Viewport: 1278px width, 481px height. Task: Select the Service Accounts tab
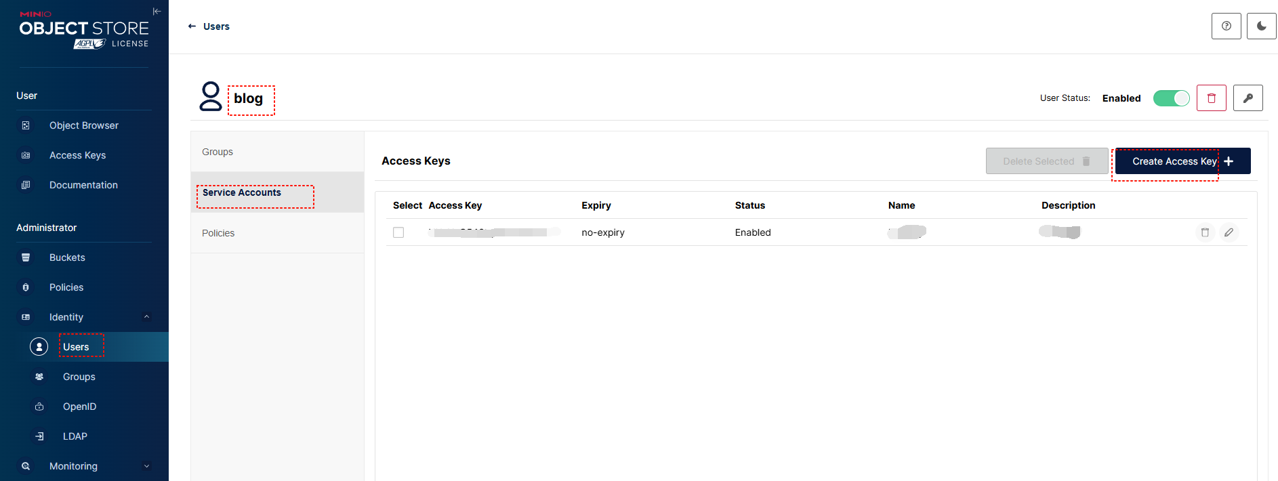click(x=242, y=193)
